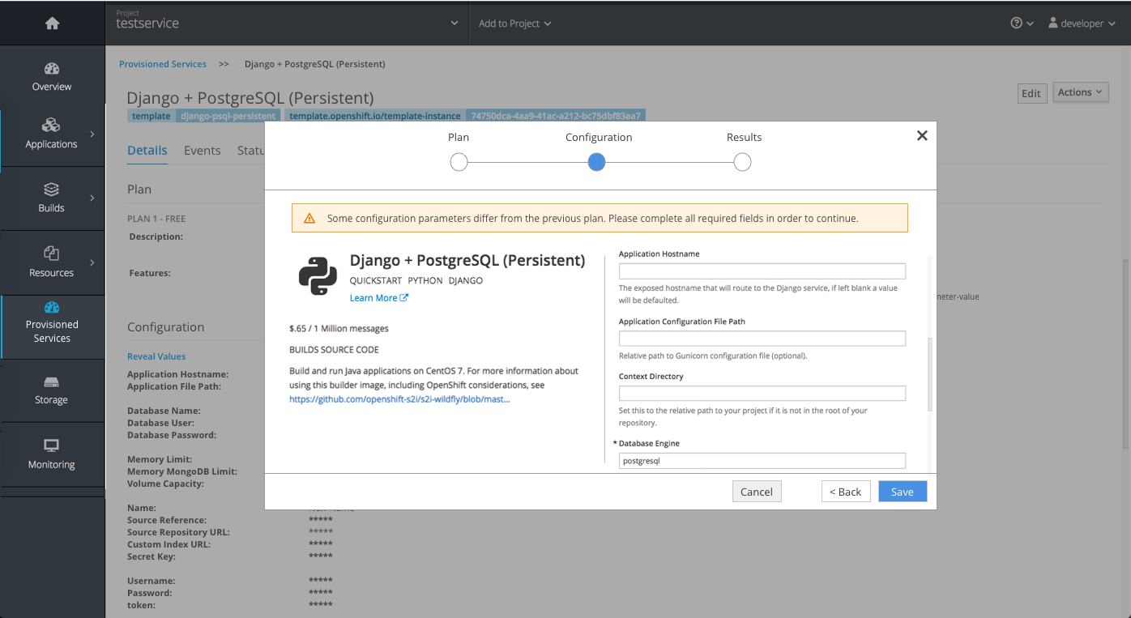Open the Actions dropdown

pos(1080,92)
